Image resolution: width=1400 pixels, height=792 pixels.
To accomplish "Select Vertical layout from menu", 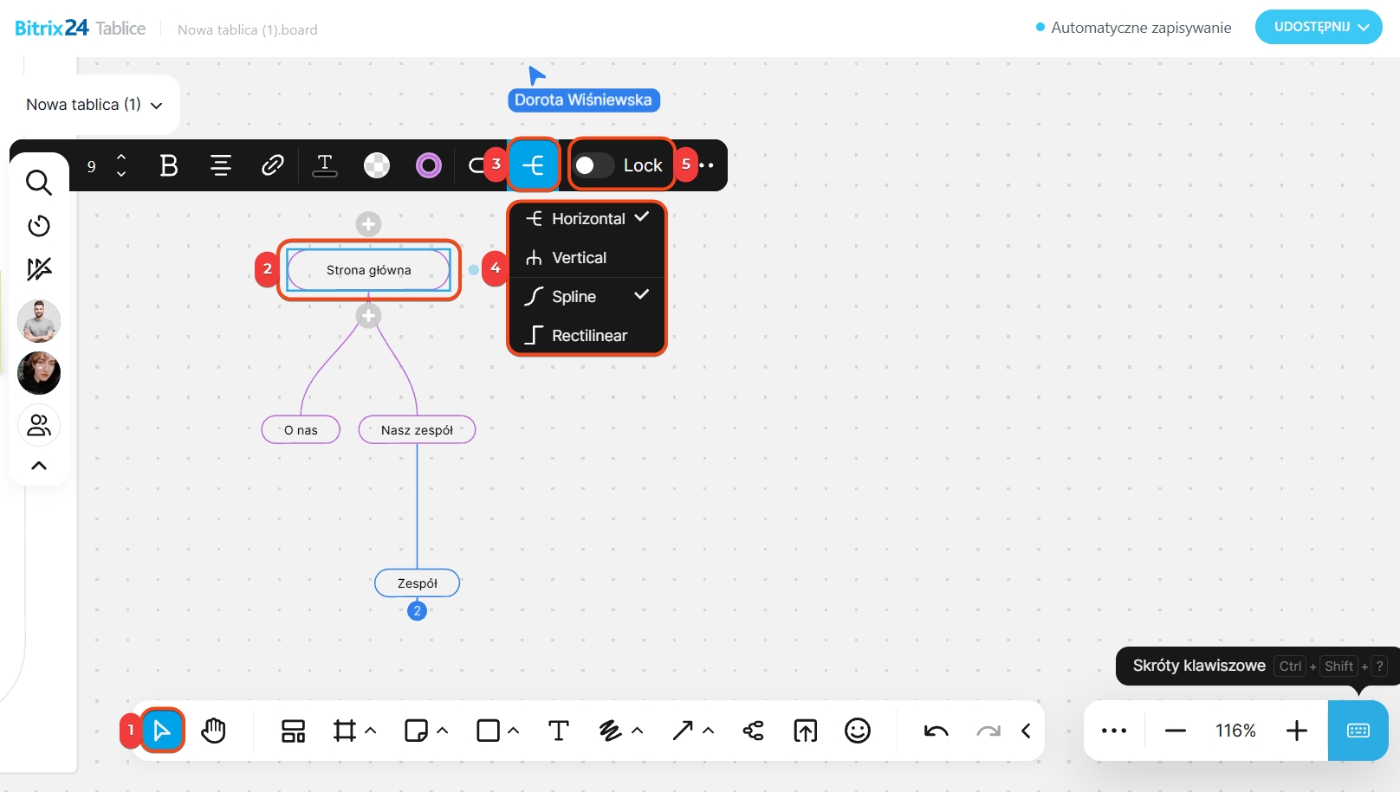I will [579, 258].
